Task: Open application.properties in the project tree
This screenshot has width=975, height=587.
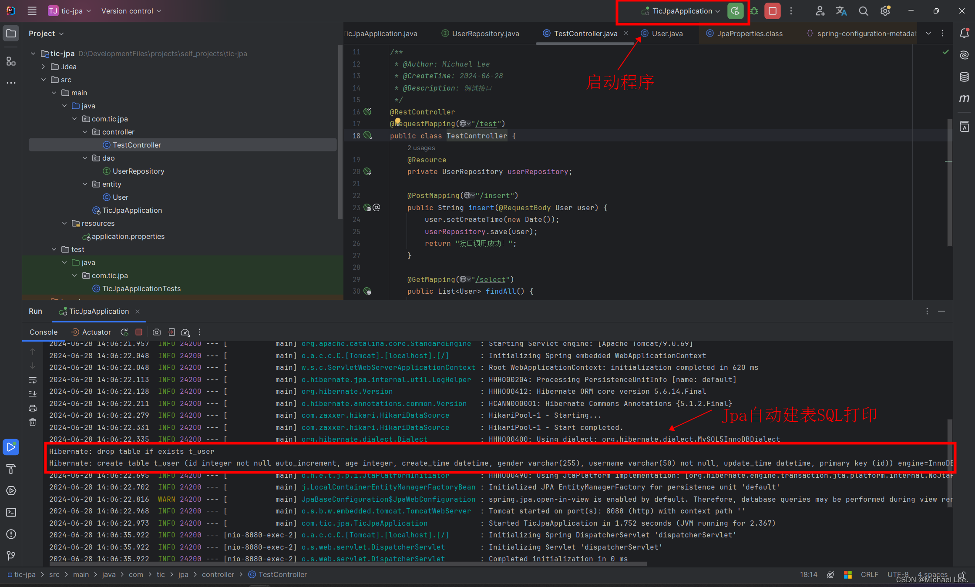Action: tap(128, 236)
